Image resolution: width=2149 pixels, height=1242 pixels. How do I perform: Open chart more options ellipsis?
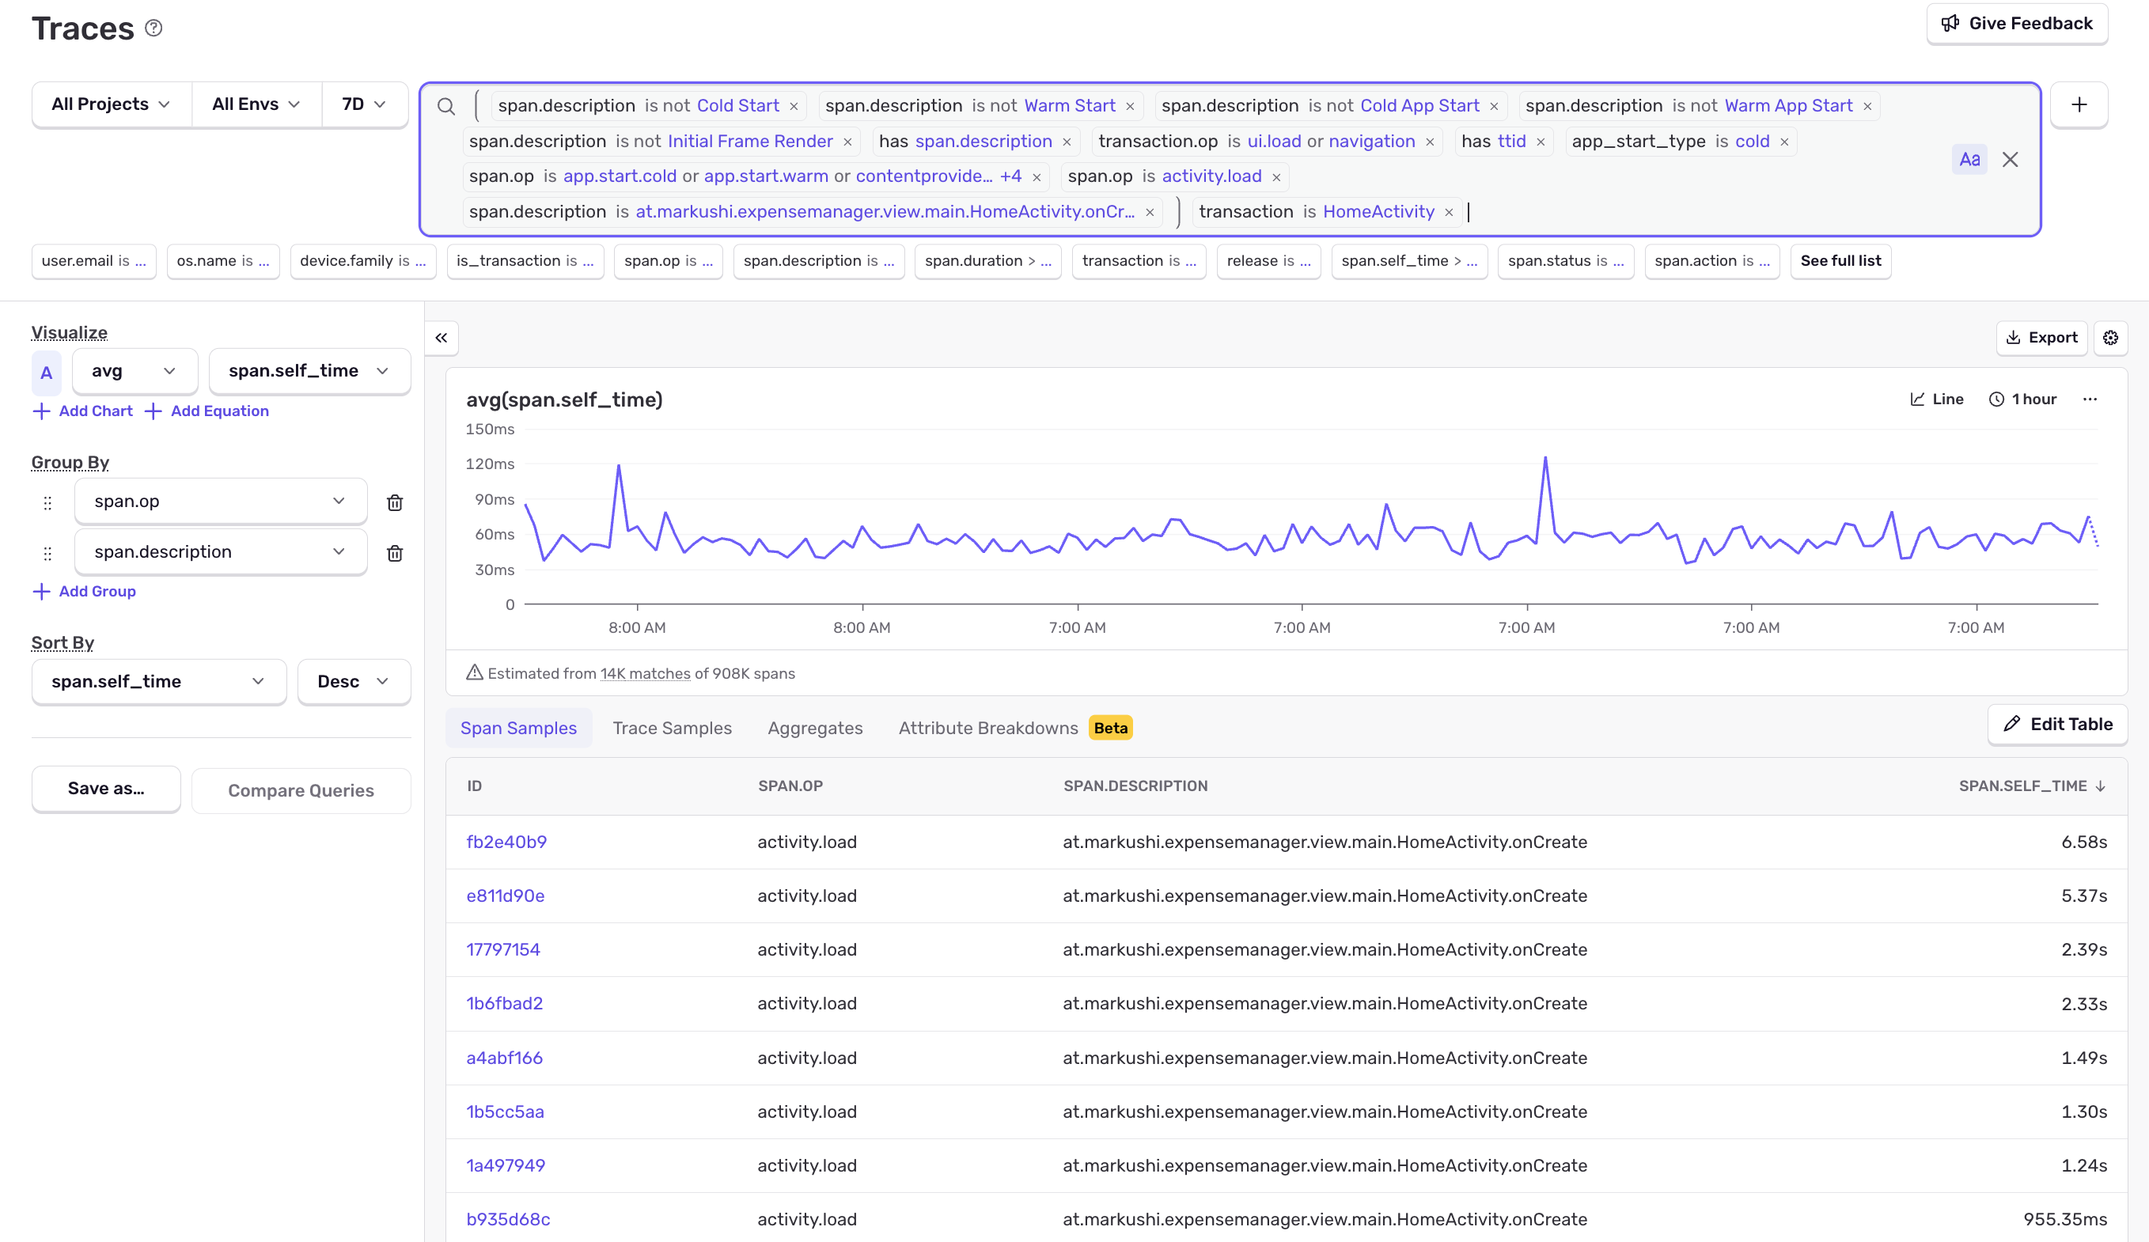click(2090, 399)
